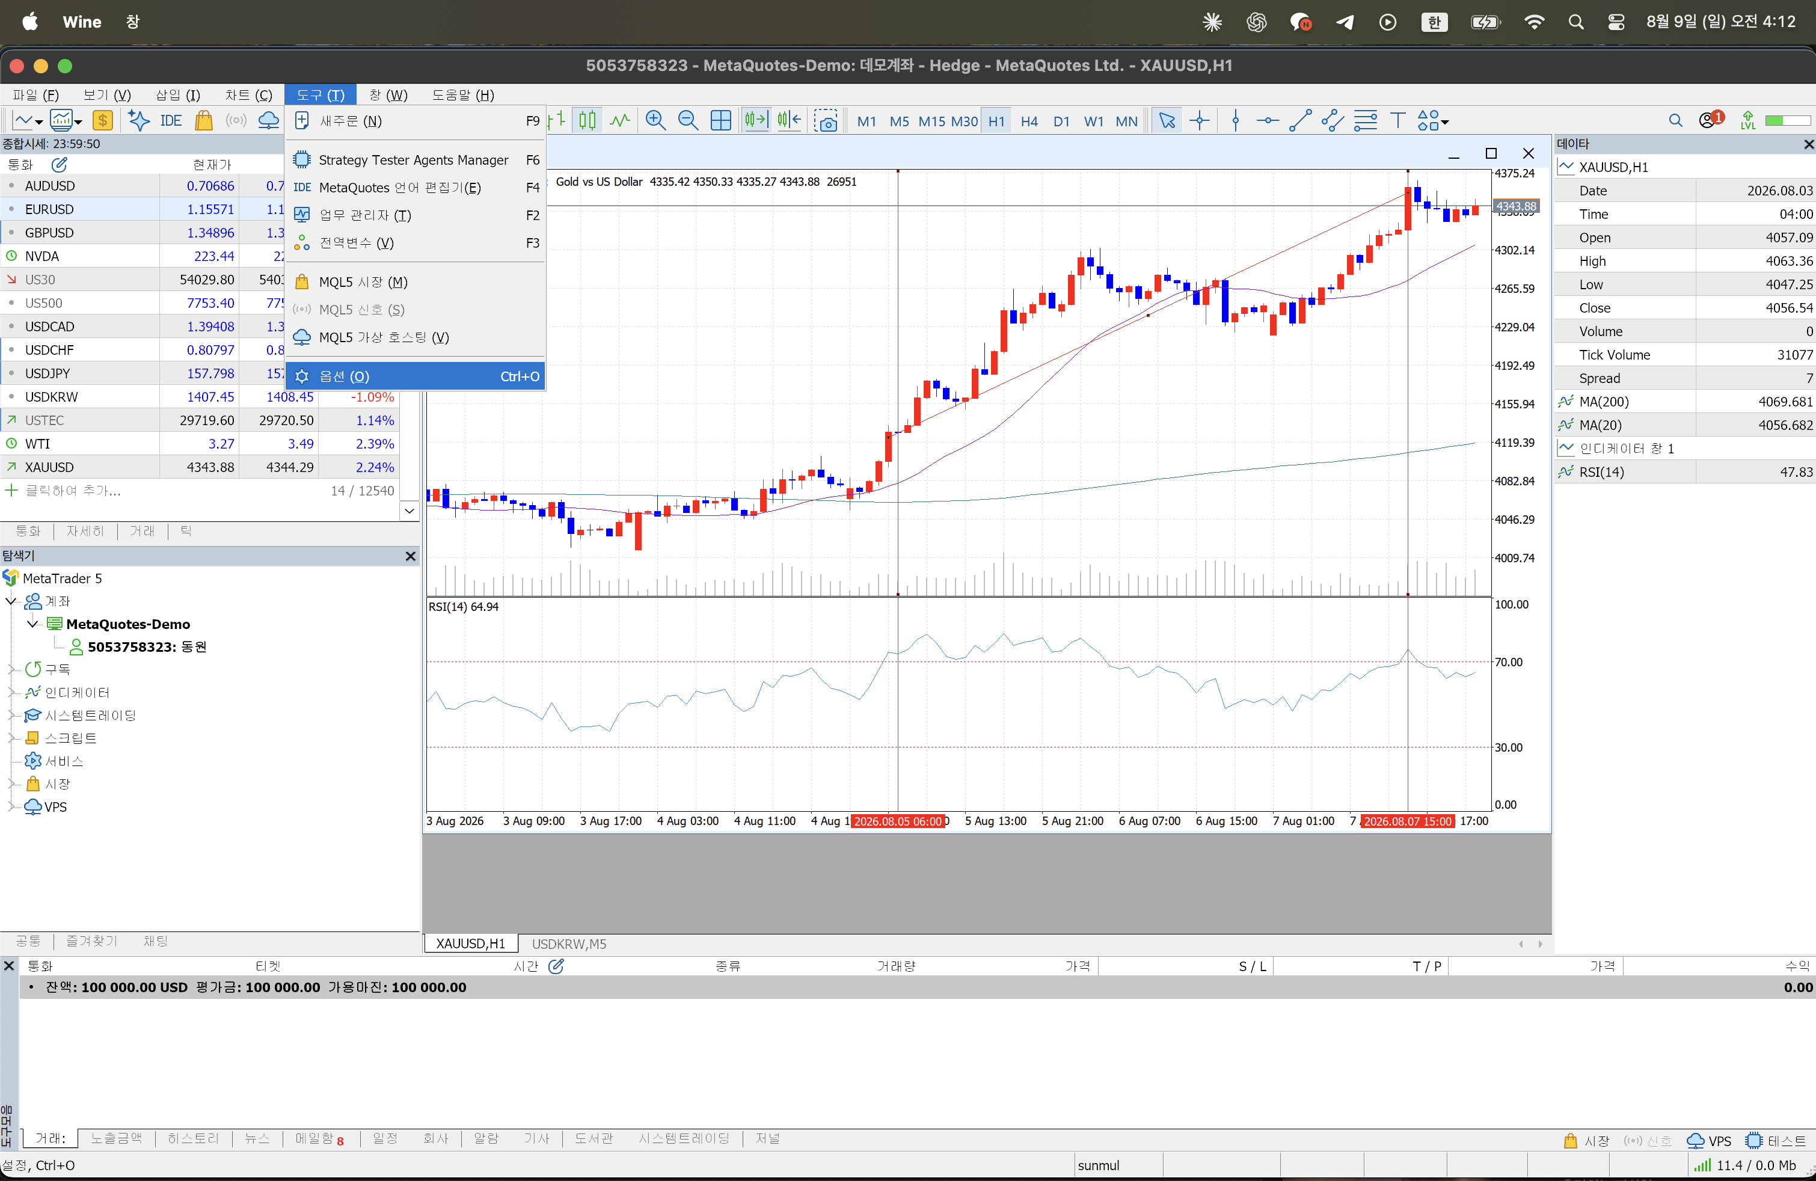Activate the standard cursor mode
Image resolution: width=1816 pixels, height=1181 pixels.
pyautogui.click(x=1167, y=120)
